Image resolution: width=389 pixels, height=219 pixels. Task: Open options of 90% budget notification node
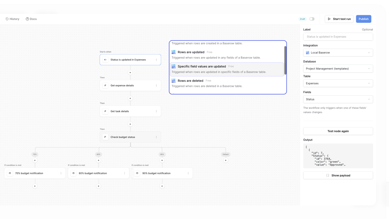tap(188, 173)
